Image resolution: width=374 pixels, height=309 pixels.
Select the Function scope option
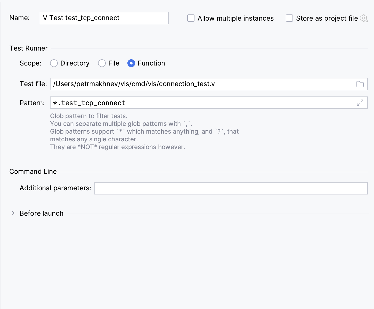[x=131, y=63]
